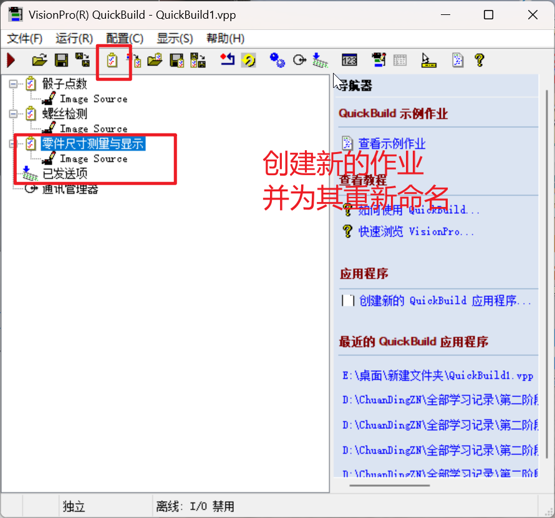555x518 pixels.
Task: Click the blue gears configuration icon
Action: [x=277, y=60]
